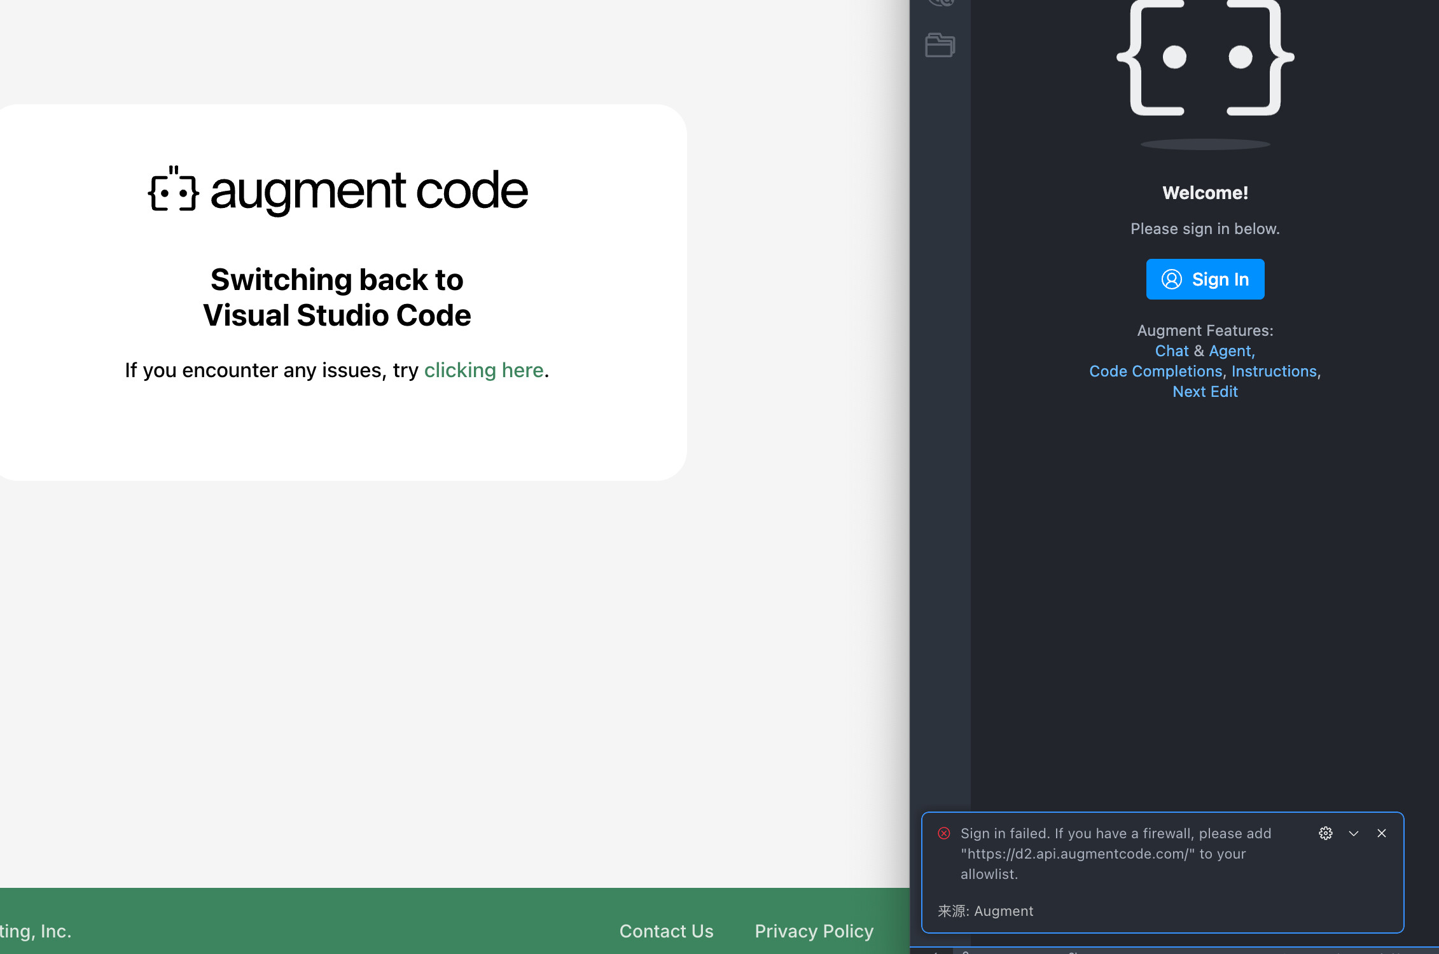Viewport: 1439px width, 954px height.
Task: Open the Instructions feature link
Action: click(x=1276, y=371)
